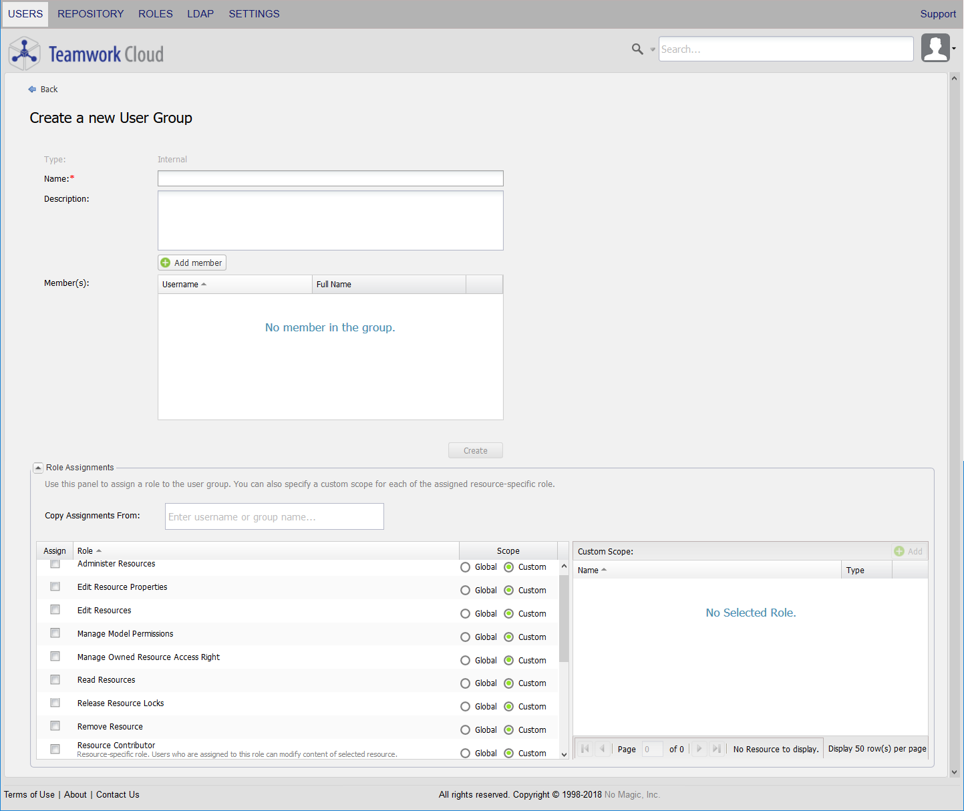Click the Back arrow icon
Screen dimensions: 964x811
[x=32, y=90]
